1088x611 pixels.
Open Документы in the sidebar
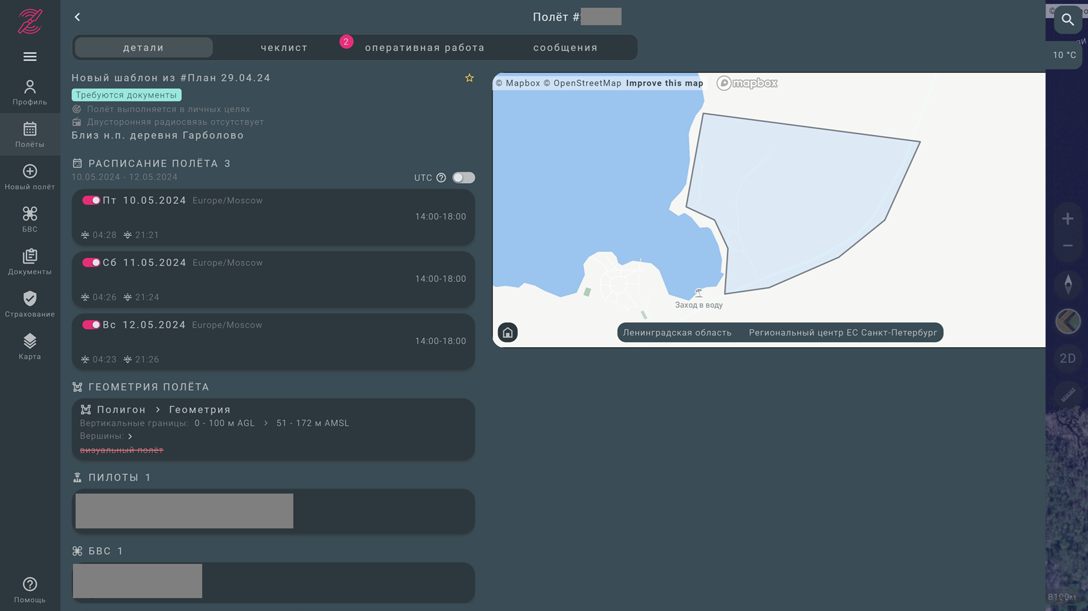tap(30, 262)
